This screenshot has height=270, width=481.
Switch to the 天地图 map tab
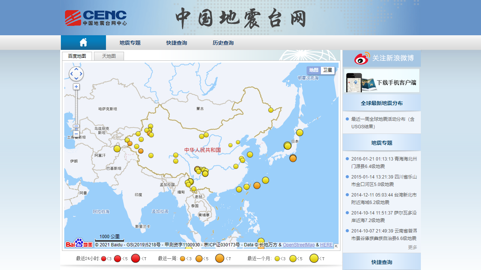109,56
